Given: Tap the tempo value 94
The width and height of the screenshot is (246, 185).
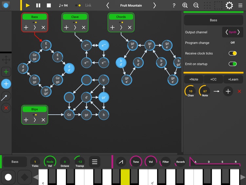Looking at the screenshot, I should click(x=63, y=6).
